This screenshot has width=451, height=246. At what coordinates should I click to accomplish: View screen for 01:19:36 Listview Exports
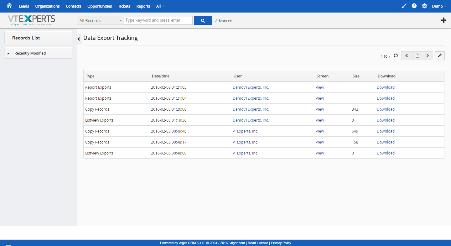(320, 120)
